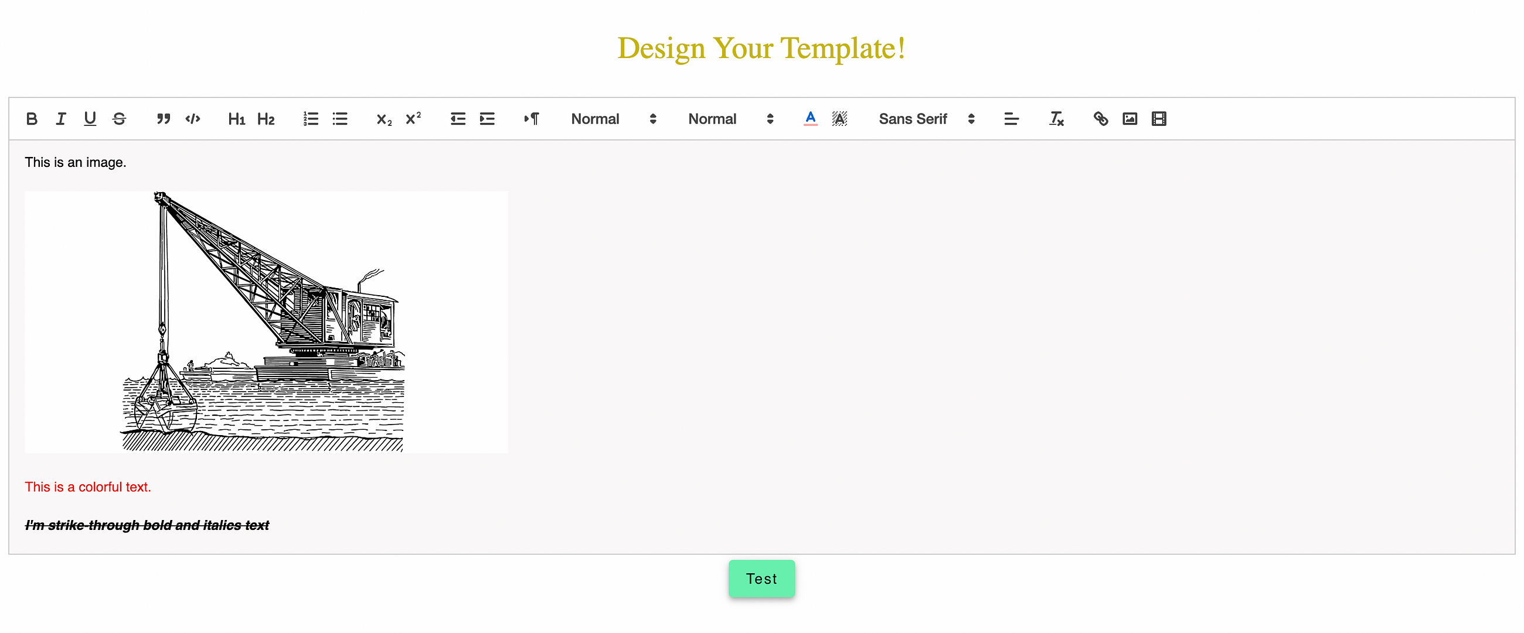Clear all text formatting
The height and width of the screenshot is (633, 1524).
tap(1056, 118)
